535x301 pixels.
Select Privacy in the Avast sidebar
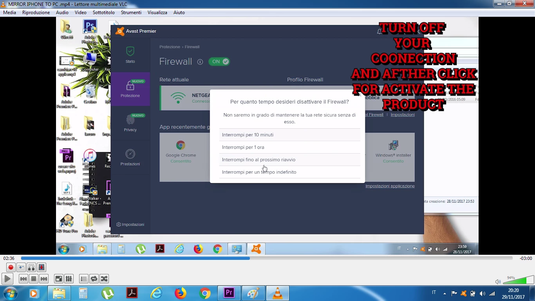[130, 123]
